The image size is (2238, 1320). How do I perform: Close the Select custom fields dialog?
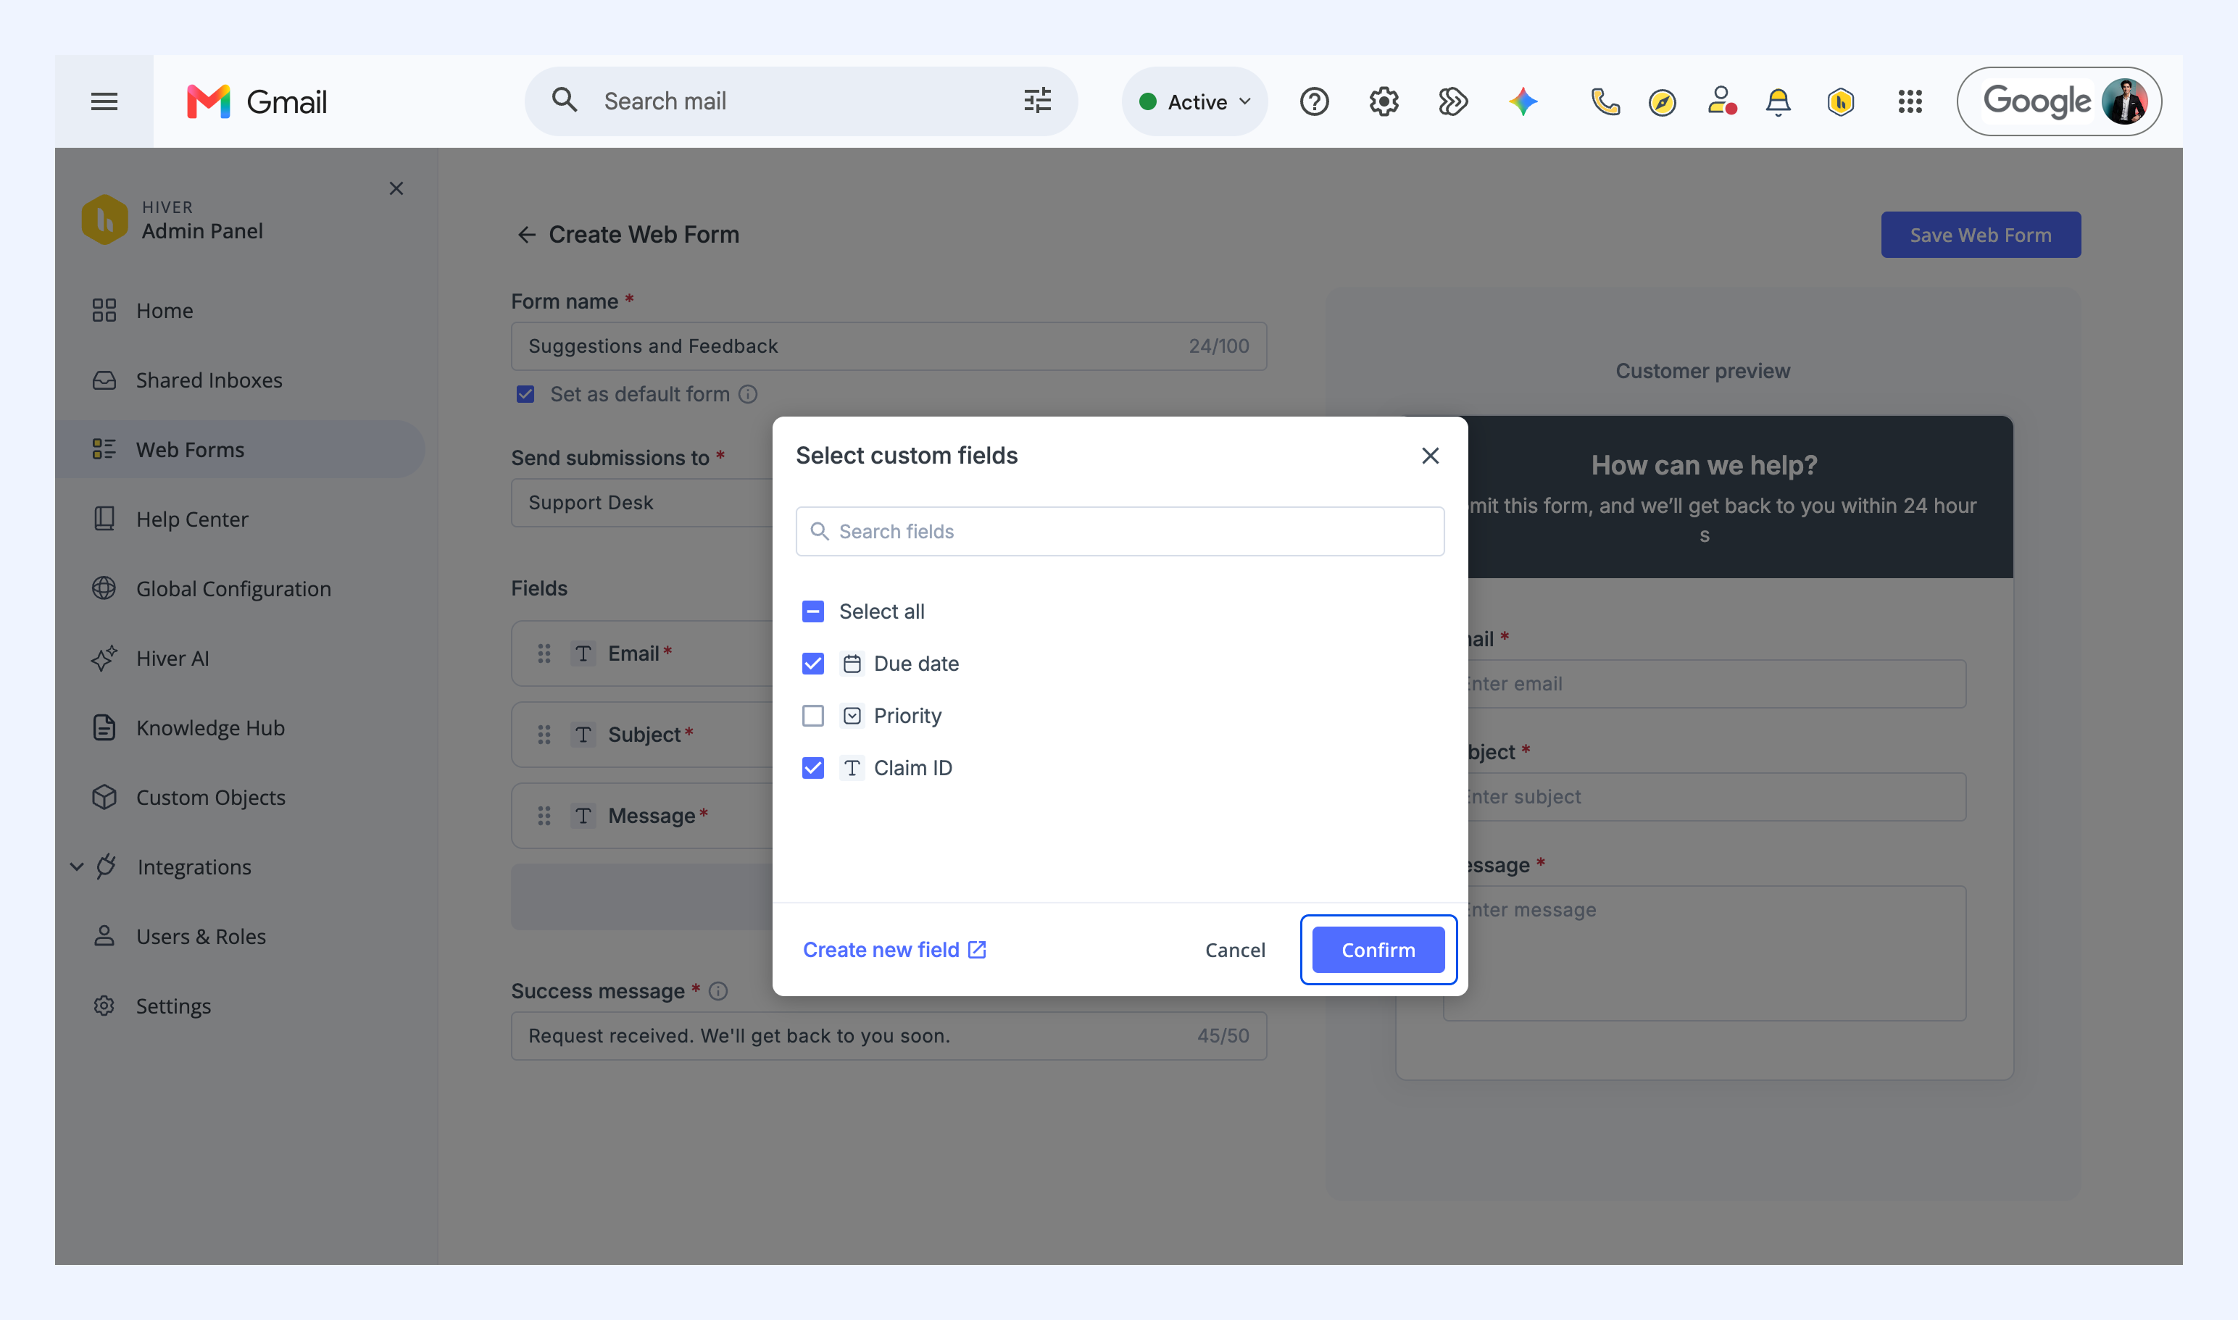pos(1430,456)
